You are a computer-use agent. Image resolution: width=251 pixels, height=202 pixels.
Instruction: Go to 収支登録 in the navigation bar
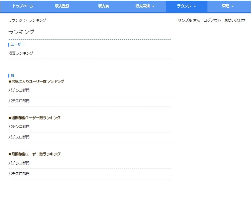[x=62, y=6]
